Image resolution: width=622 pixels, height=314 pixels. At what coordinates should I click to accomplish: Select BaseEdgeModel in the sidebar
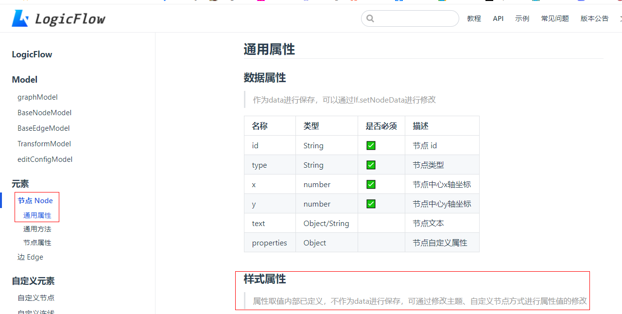point(43,128)
